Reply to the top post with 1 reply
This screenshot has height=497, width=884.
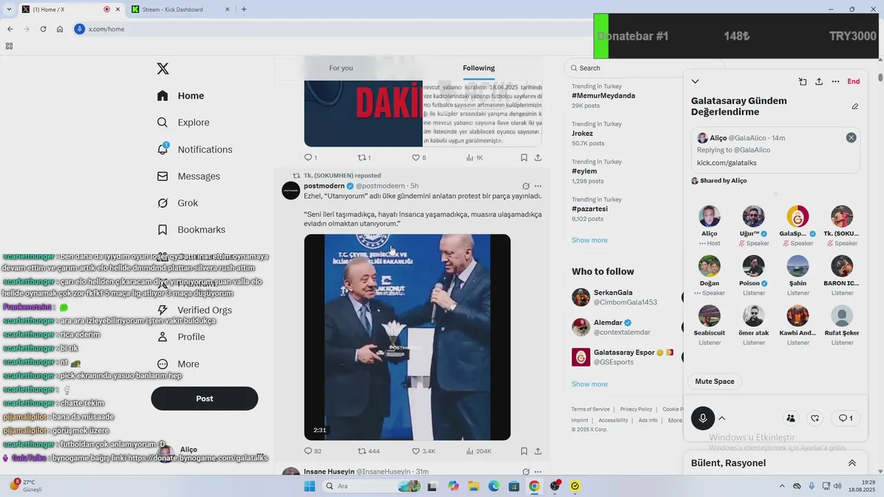[311, 157]
